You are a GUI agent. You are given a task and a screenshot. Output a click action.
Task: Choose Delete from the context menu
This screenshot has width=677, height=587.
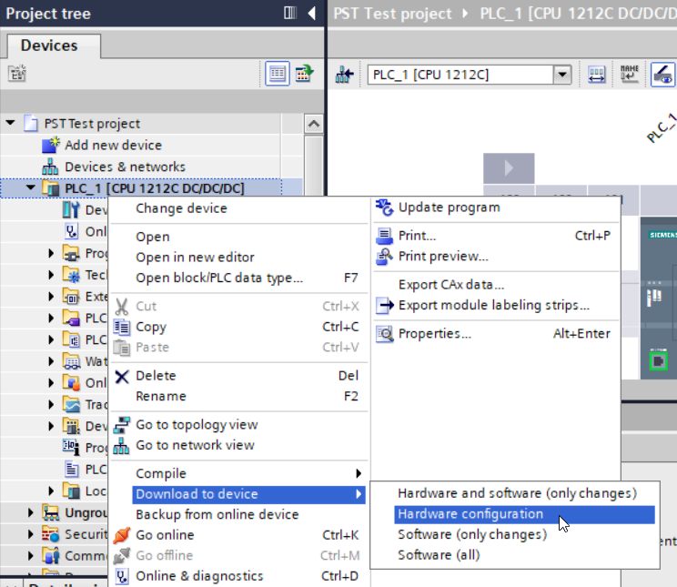(156, 376)
